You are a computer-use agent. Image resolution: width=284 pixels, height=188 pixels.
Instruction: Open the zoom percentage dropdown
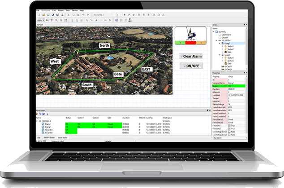43,20
